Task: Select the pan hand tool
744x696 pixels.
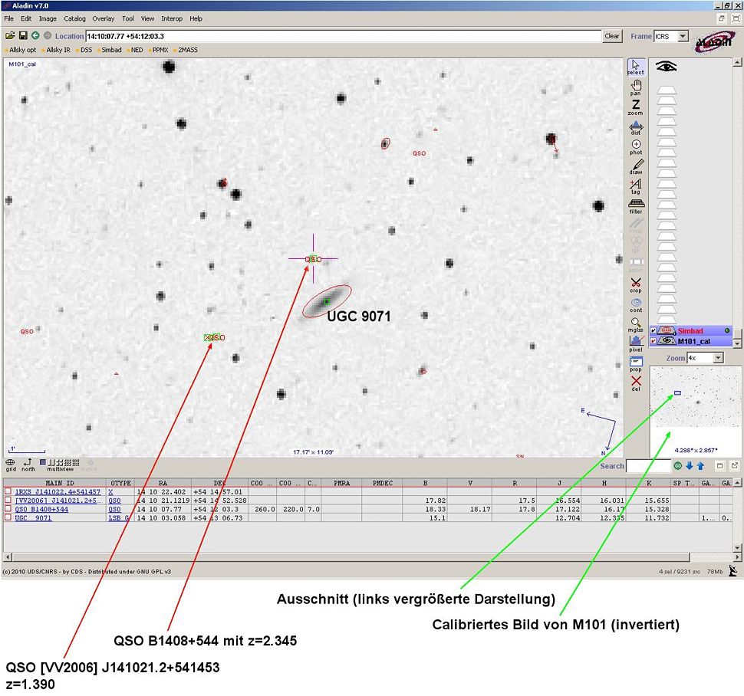Action: [636, 87]
